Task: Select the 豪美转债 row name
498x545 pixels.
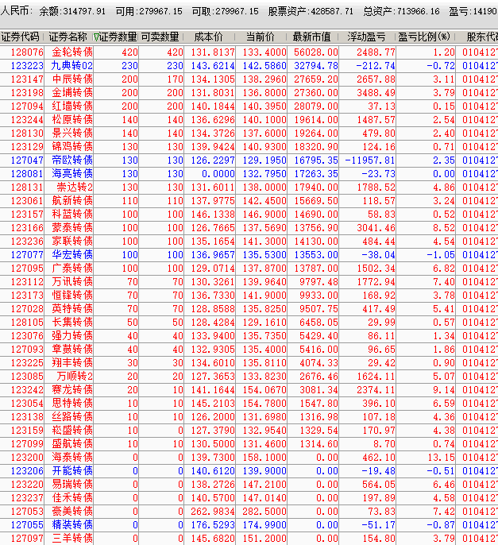Action: point(72,512)
